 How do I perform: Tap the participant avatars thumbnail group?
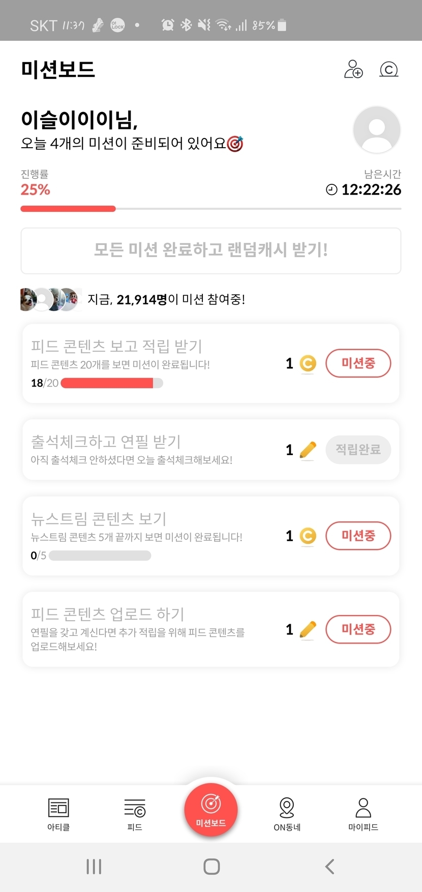[x=50, y=299]
